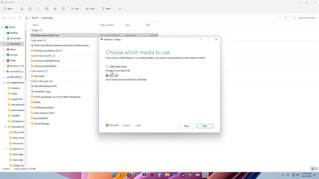Sort files by the Type column header

point(128,25)
